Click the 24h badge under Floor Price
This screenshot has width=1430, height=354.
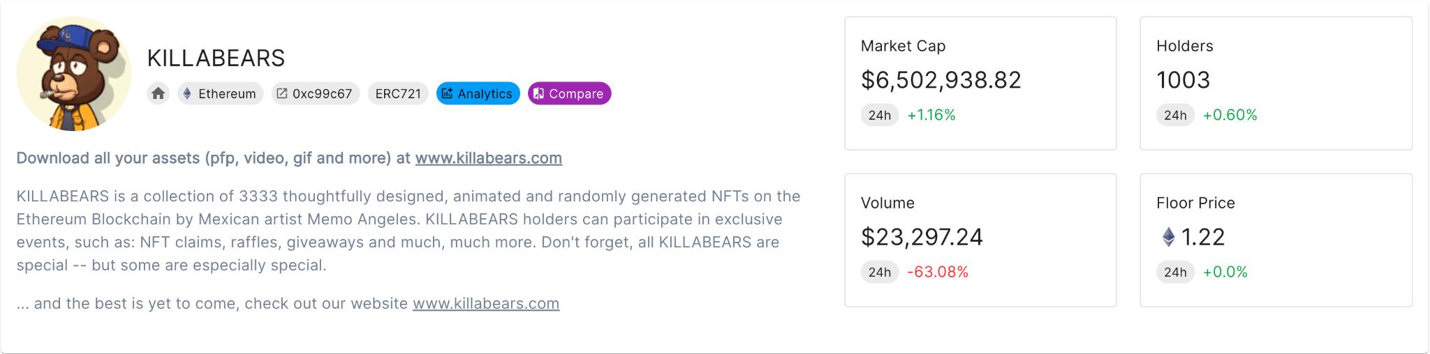click(1175, 272)
